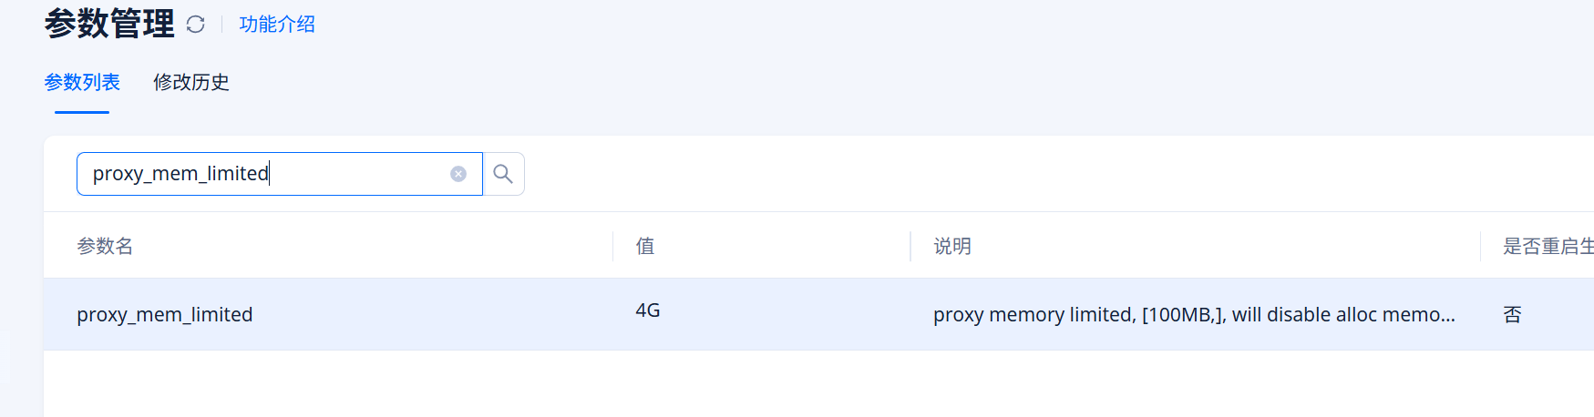Viewport: 1594px width, 417px height.
Task: Click the truncated proxy memory limited description
Action: click(x=1194, y=314)
